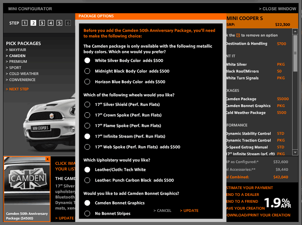Choose 17" Silver Shield wheels
302x225 pixels.
point(87,104)
